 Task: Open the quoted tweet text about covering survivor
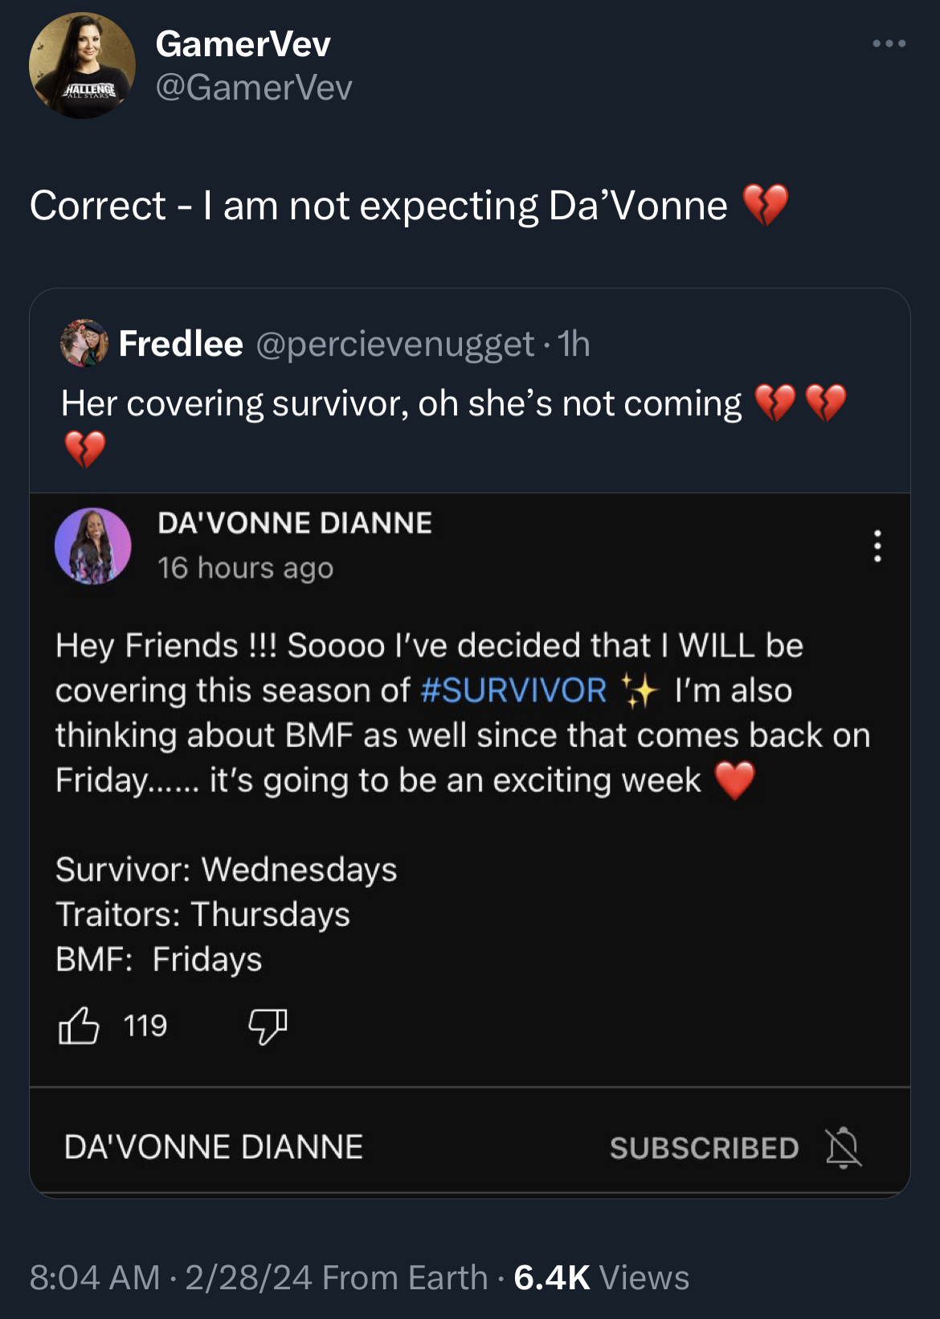click(454, 426)
